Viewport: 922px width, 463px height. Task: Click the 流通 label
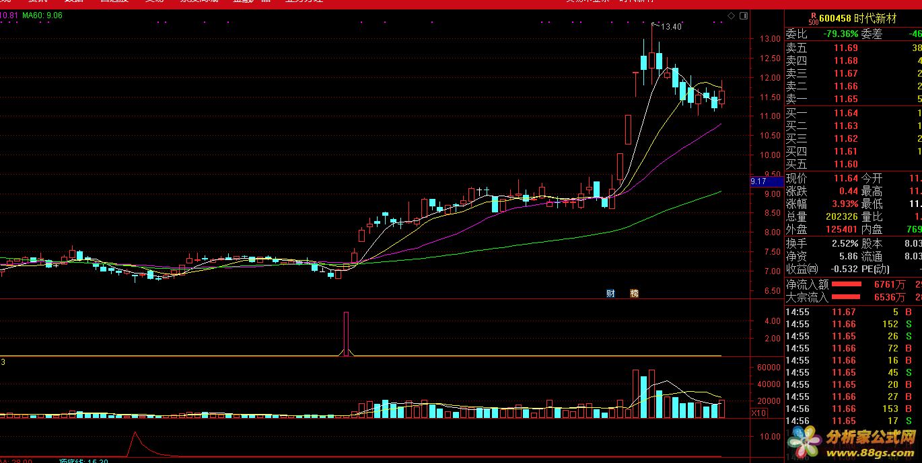[x=872, y=256]
